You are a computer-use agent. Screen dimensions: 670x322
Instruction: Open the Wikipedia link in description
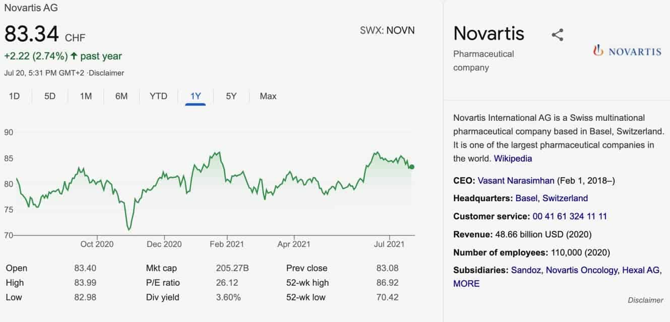[513, 158]
